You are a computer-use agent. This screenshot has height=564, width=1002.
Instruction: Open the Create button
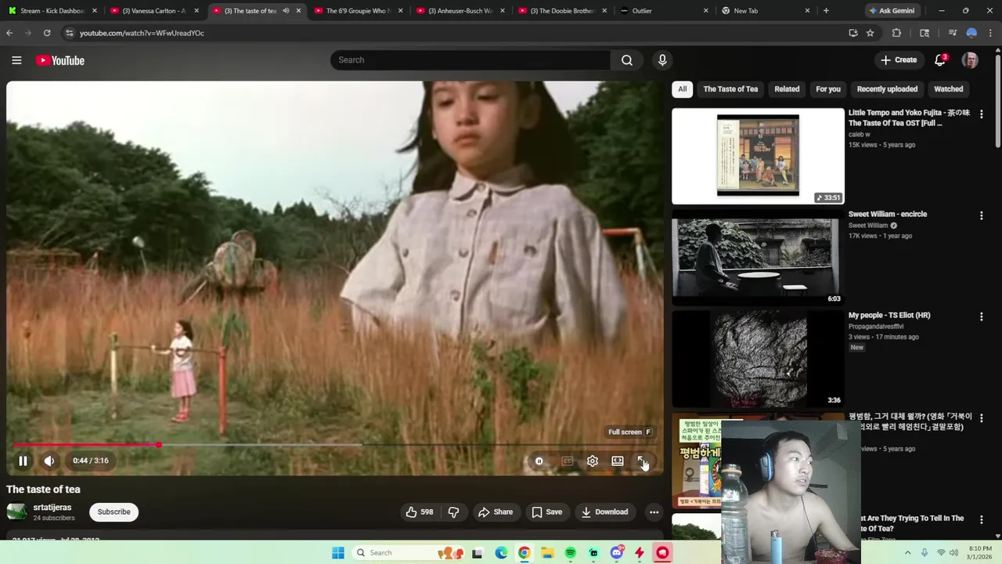(x=899, y=60)
